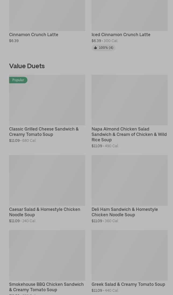Click the 440 Cal. price line for Greek Salad

tap(111, 290)
